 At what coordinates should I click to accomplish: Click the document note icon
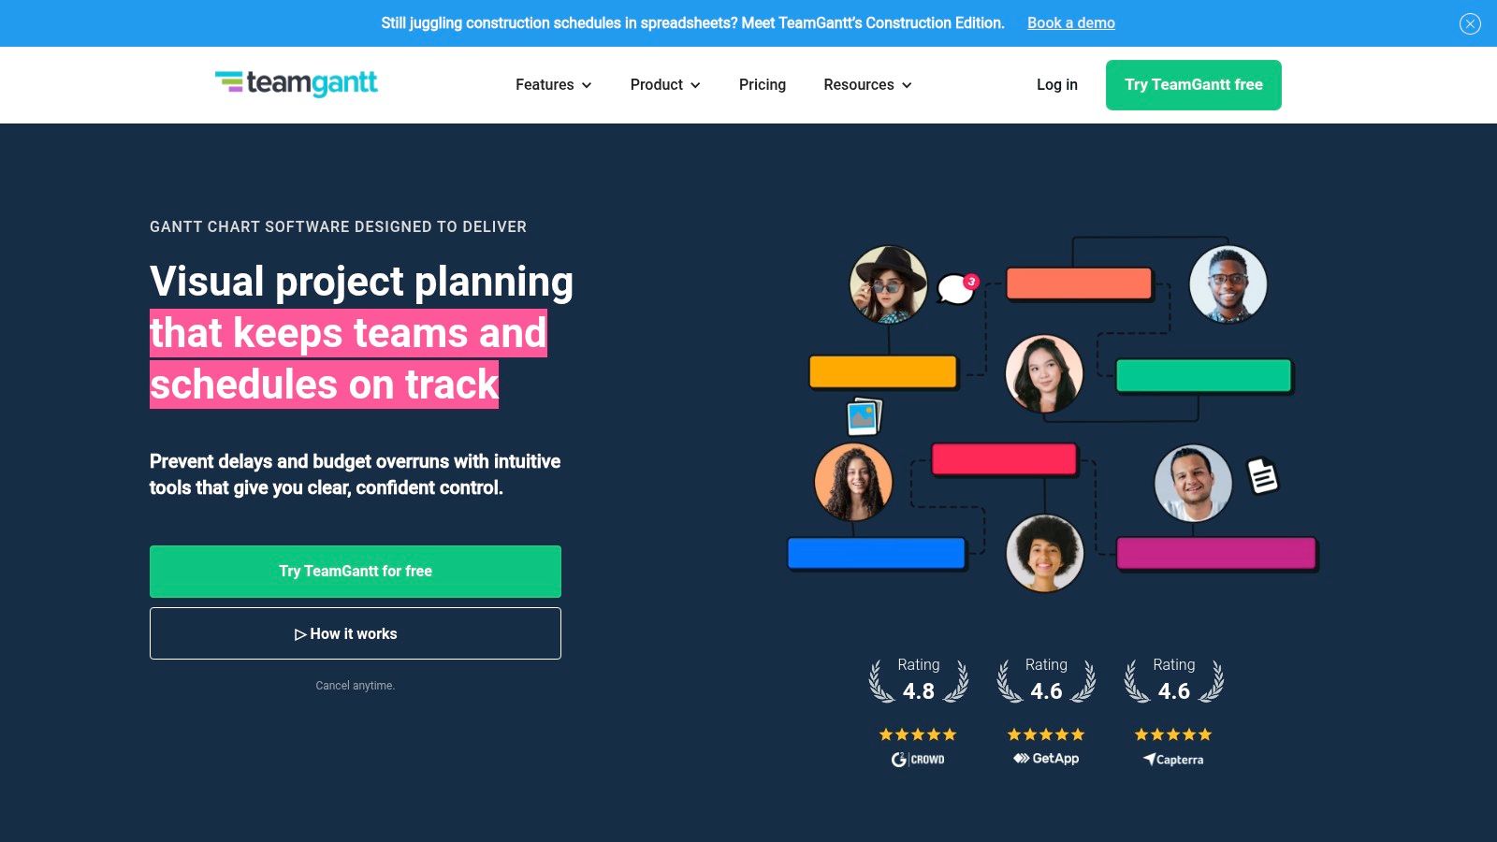click(1263, 475)
